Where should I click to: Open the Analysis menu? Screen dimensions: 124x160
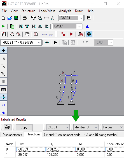pos(65,11)
